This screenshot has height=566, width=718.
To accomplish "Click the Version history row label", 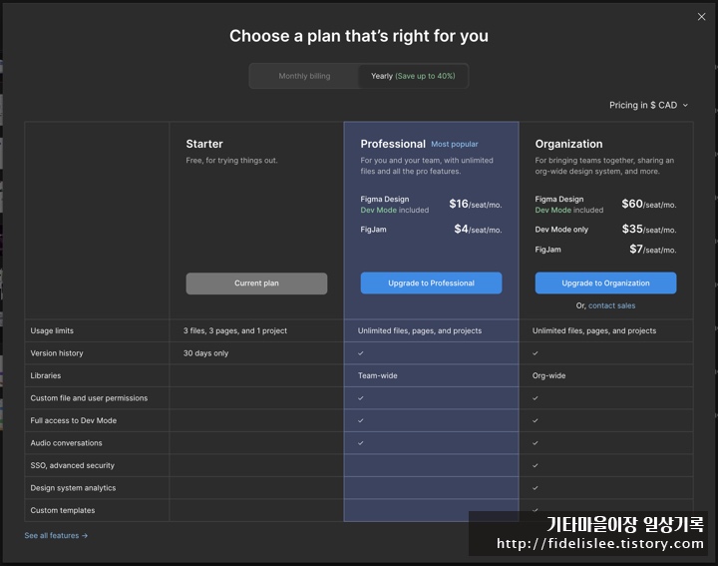I will point(57,353).
